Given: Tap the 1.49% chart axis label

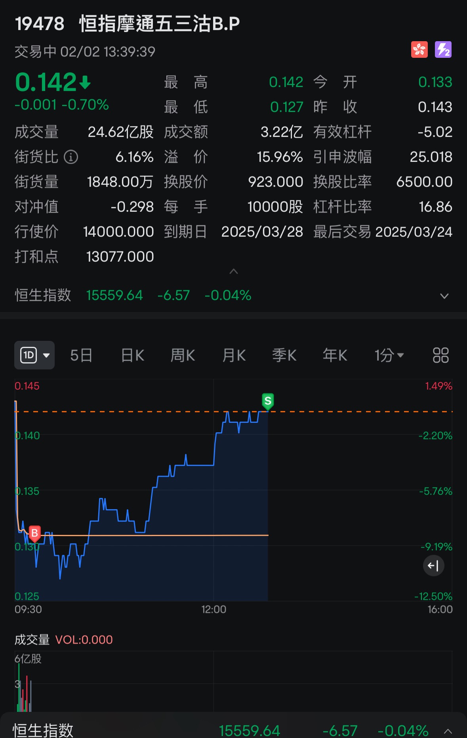Looking at the screenshot, I should 438,386.
